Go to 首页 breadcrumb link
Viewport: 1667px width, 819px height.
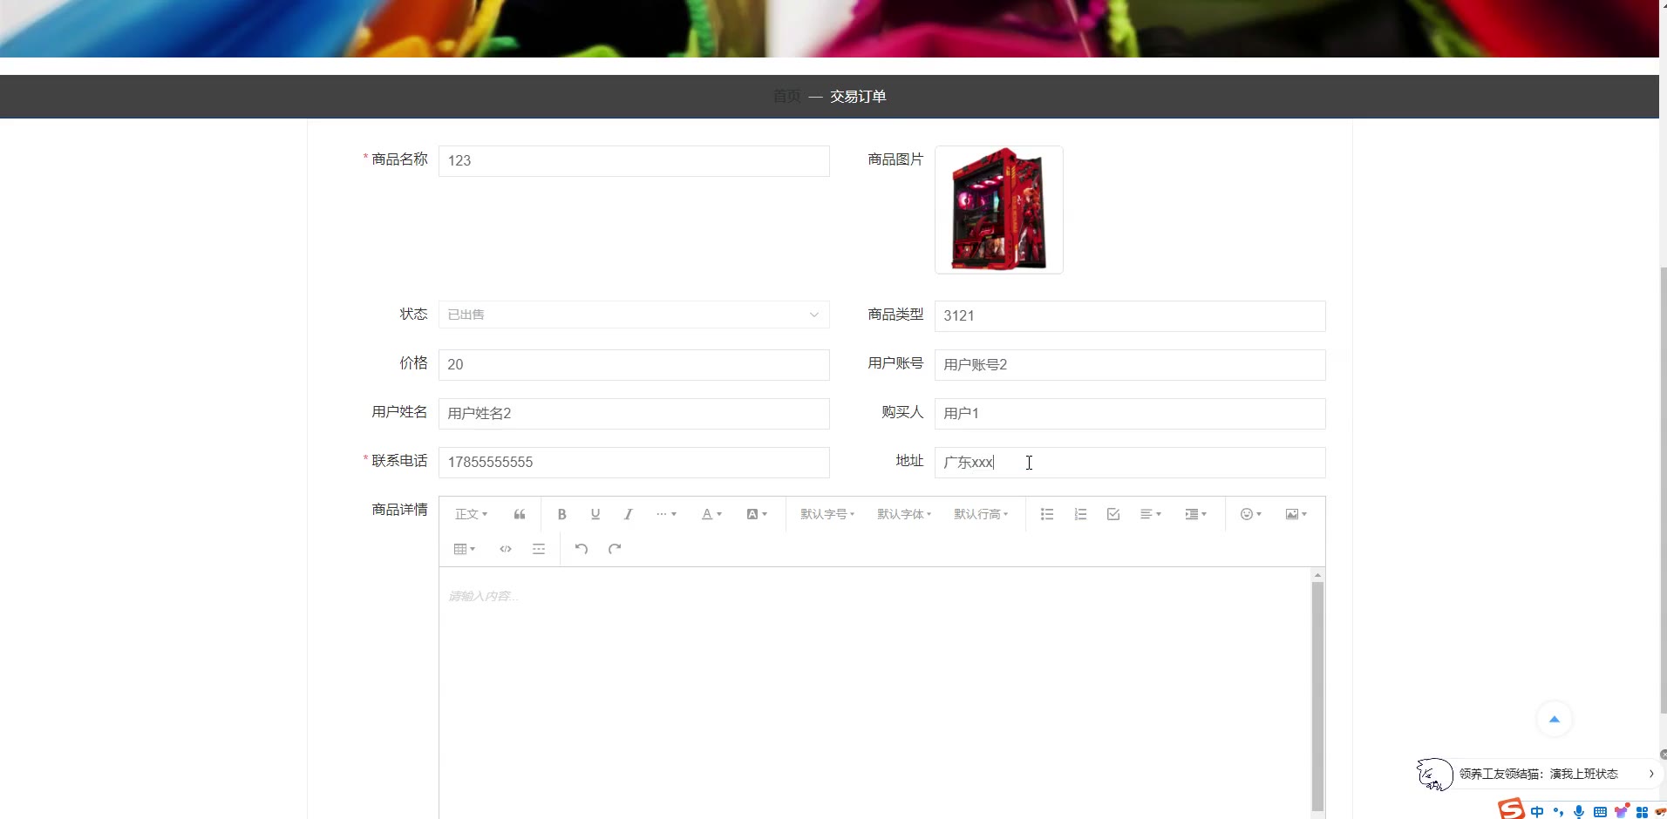pyautogui.click(x=786, y=97)
